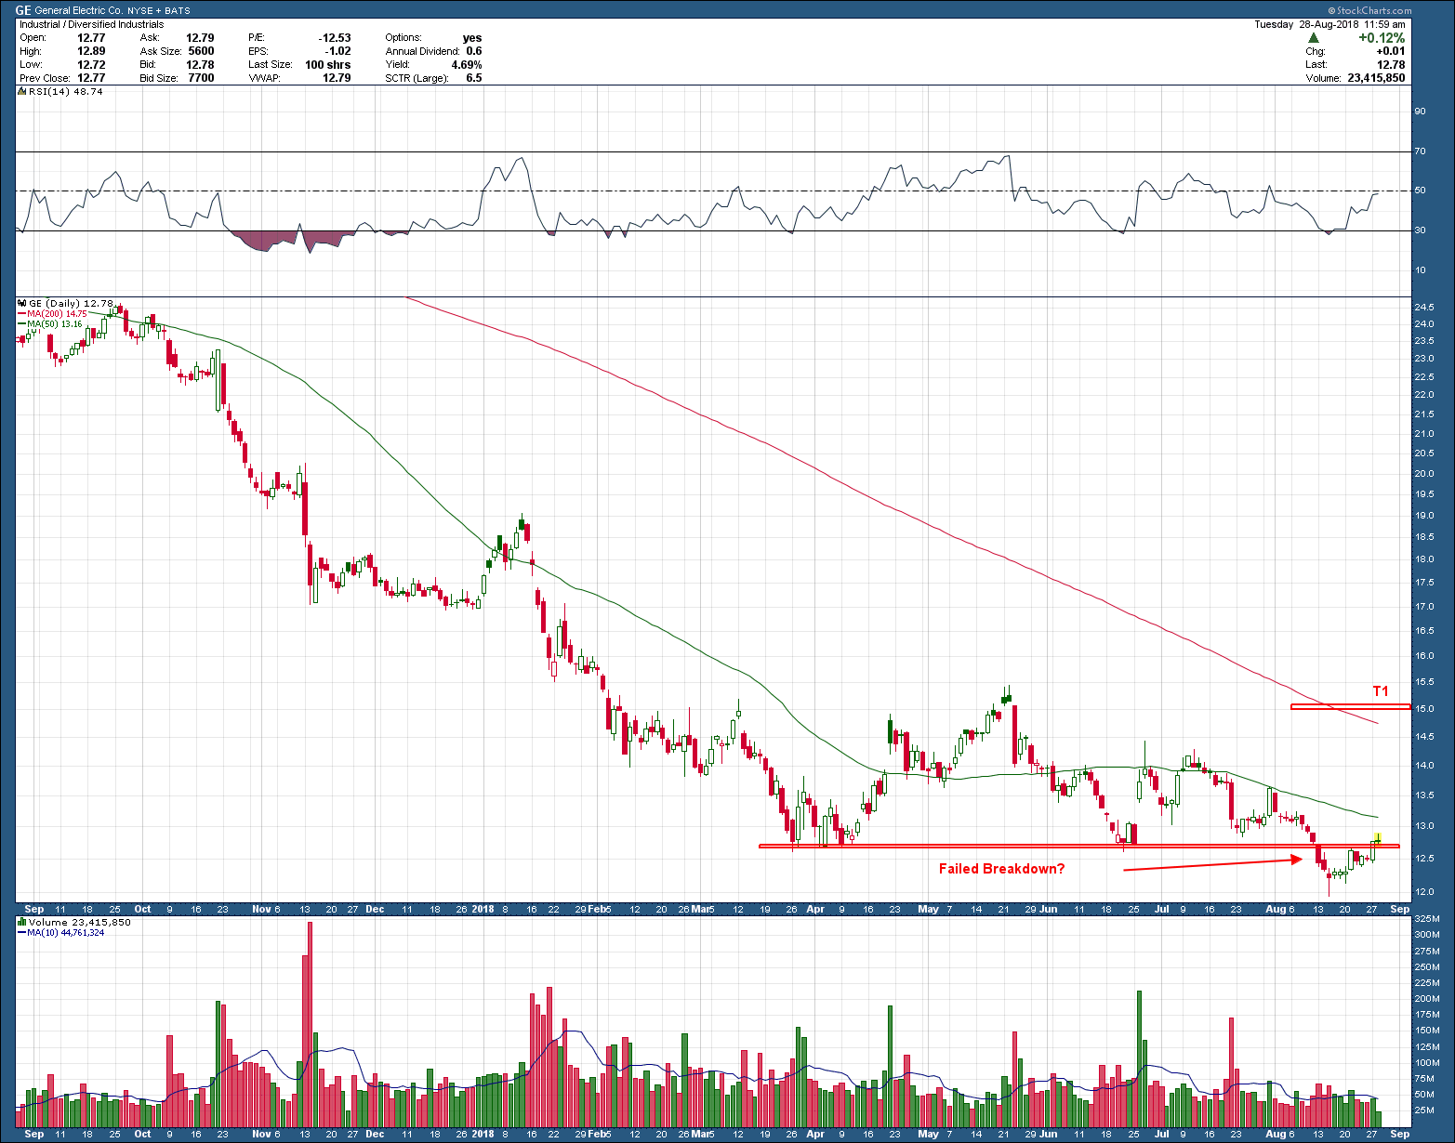Click the SCTR (Large) value 6.5
1455x1143 pixels.
(x=474, y=78)
